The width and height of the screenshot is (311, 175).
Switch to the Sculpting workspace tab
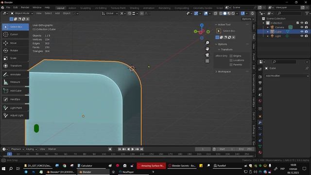tap(86, 8)
